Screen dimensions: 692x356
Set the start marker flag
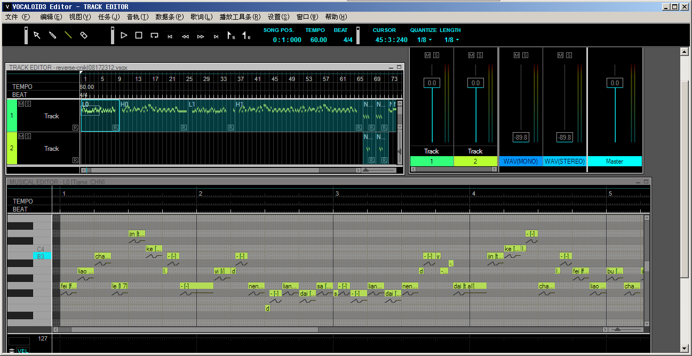pyautogui.click(x=231, y=36)
